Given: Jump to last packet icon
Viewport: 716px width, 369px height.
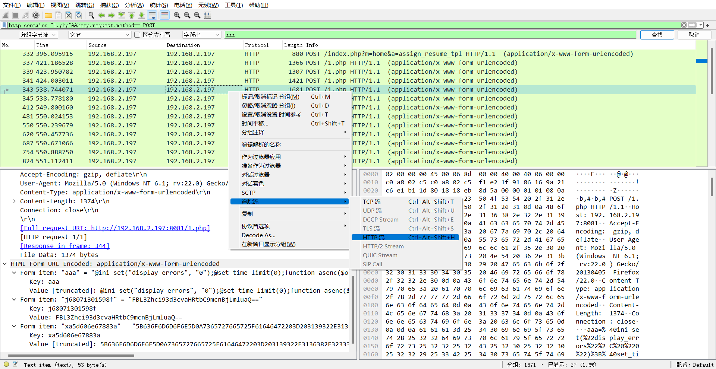Looking at the screenshot, I should (142, 15).
